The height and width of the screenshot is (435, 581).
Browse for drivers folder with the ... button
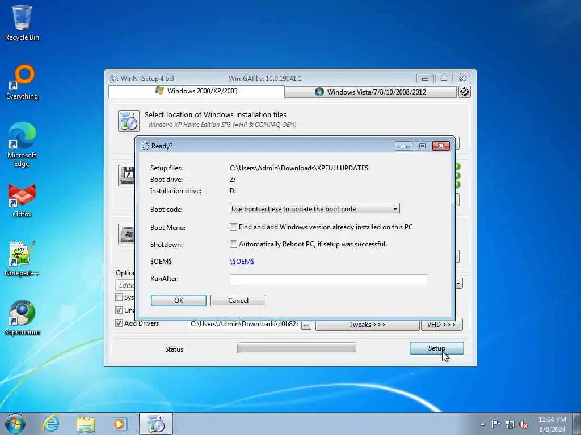click(306, 325)
